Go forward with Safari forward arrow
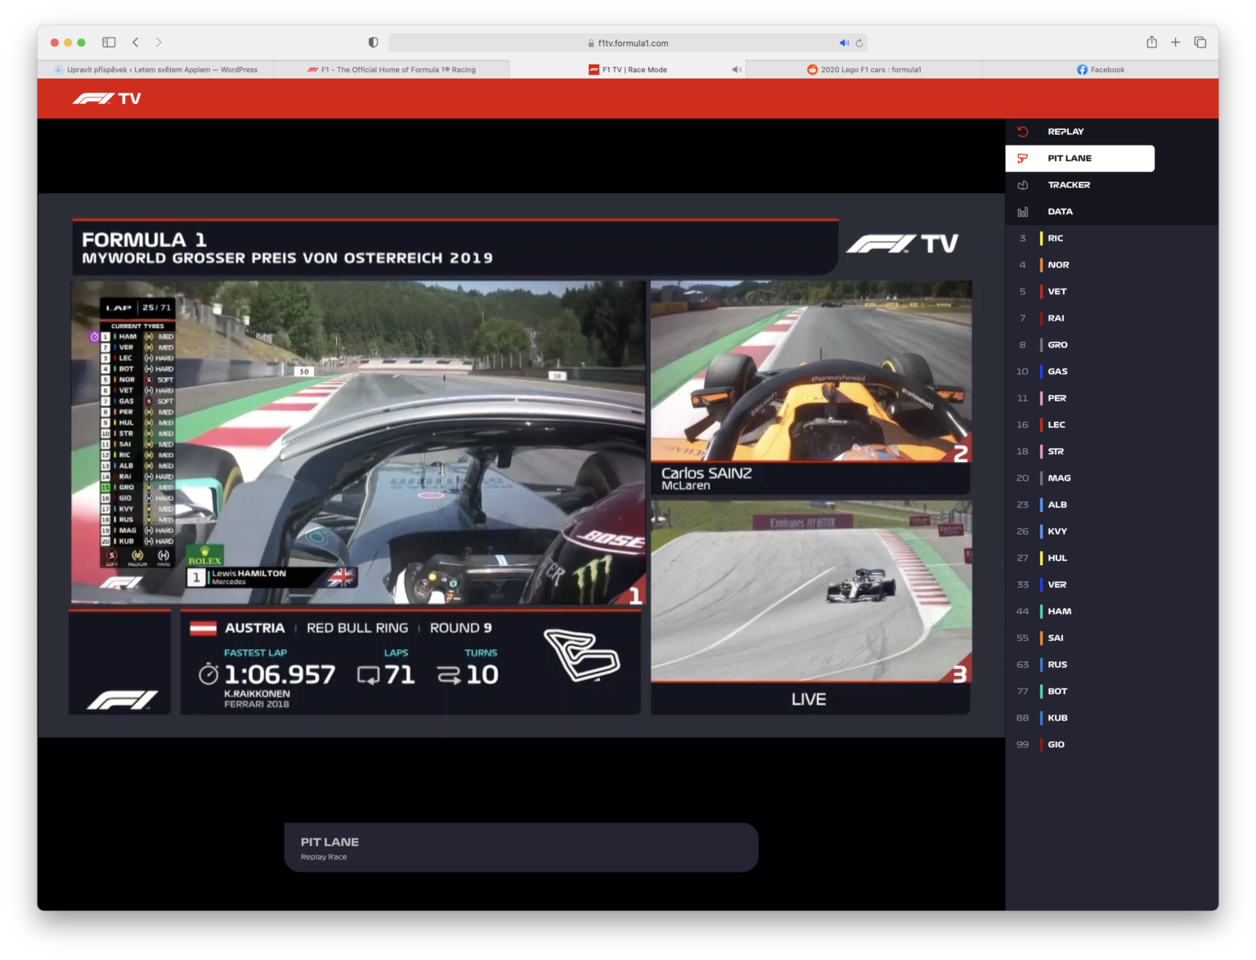The height and width of the screenshot is (960, 1256). [159, 43]
